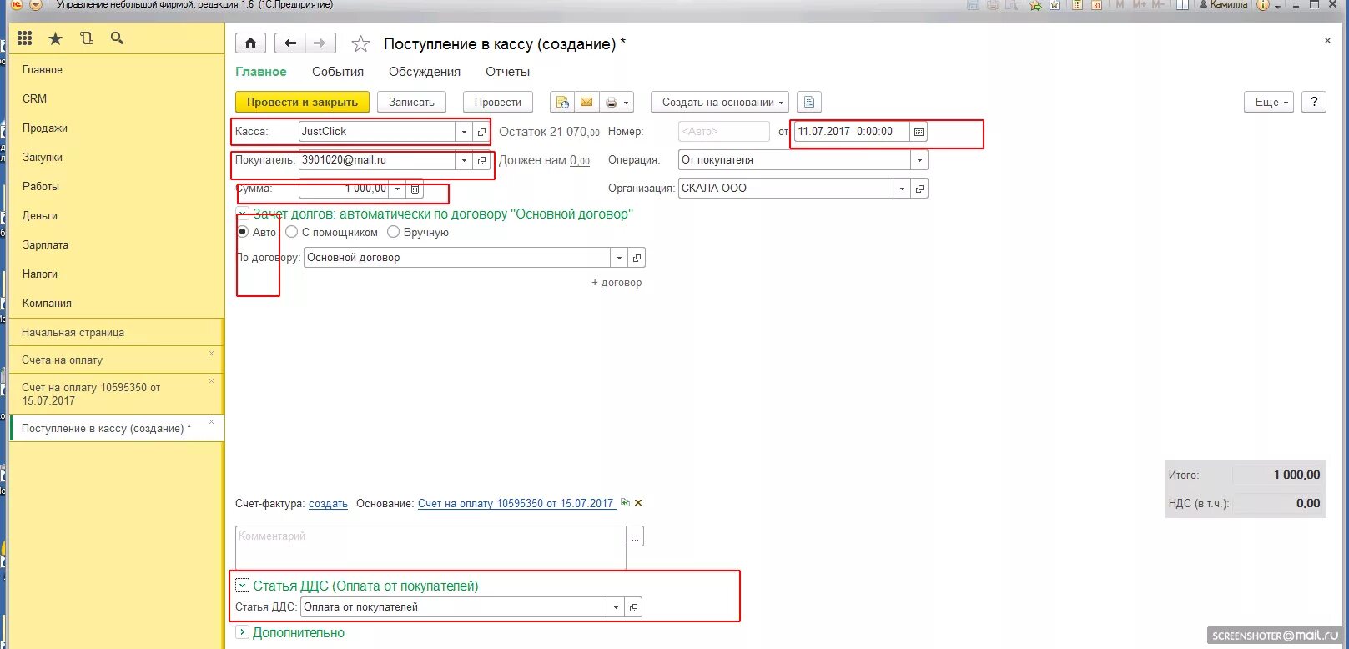The width and height of the screenshot is (1349, 649).
Task: Click the Провести button
Action: [498, 102]
